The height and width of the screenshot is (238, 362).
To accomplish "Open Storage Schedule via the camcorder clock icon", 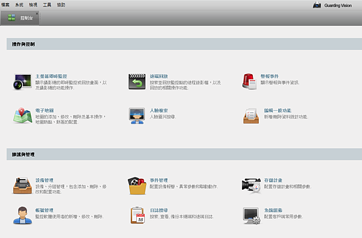I will tap(251, 186).
